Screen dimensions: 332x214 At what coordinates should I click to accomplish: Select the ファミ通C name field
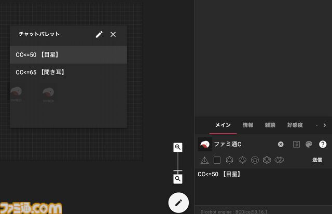tap(244, 144)
